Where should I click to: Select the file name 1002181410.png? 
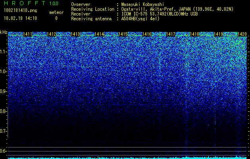[21, 10]
